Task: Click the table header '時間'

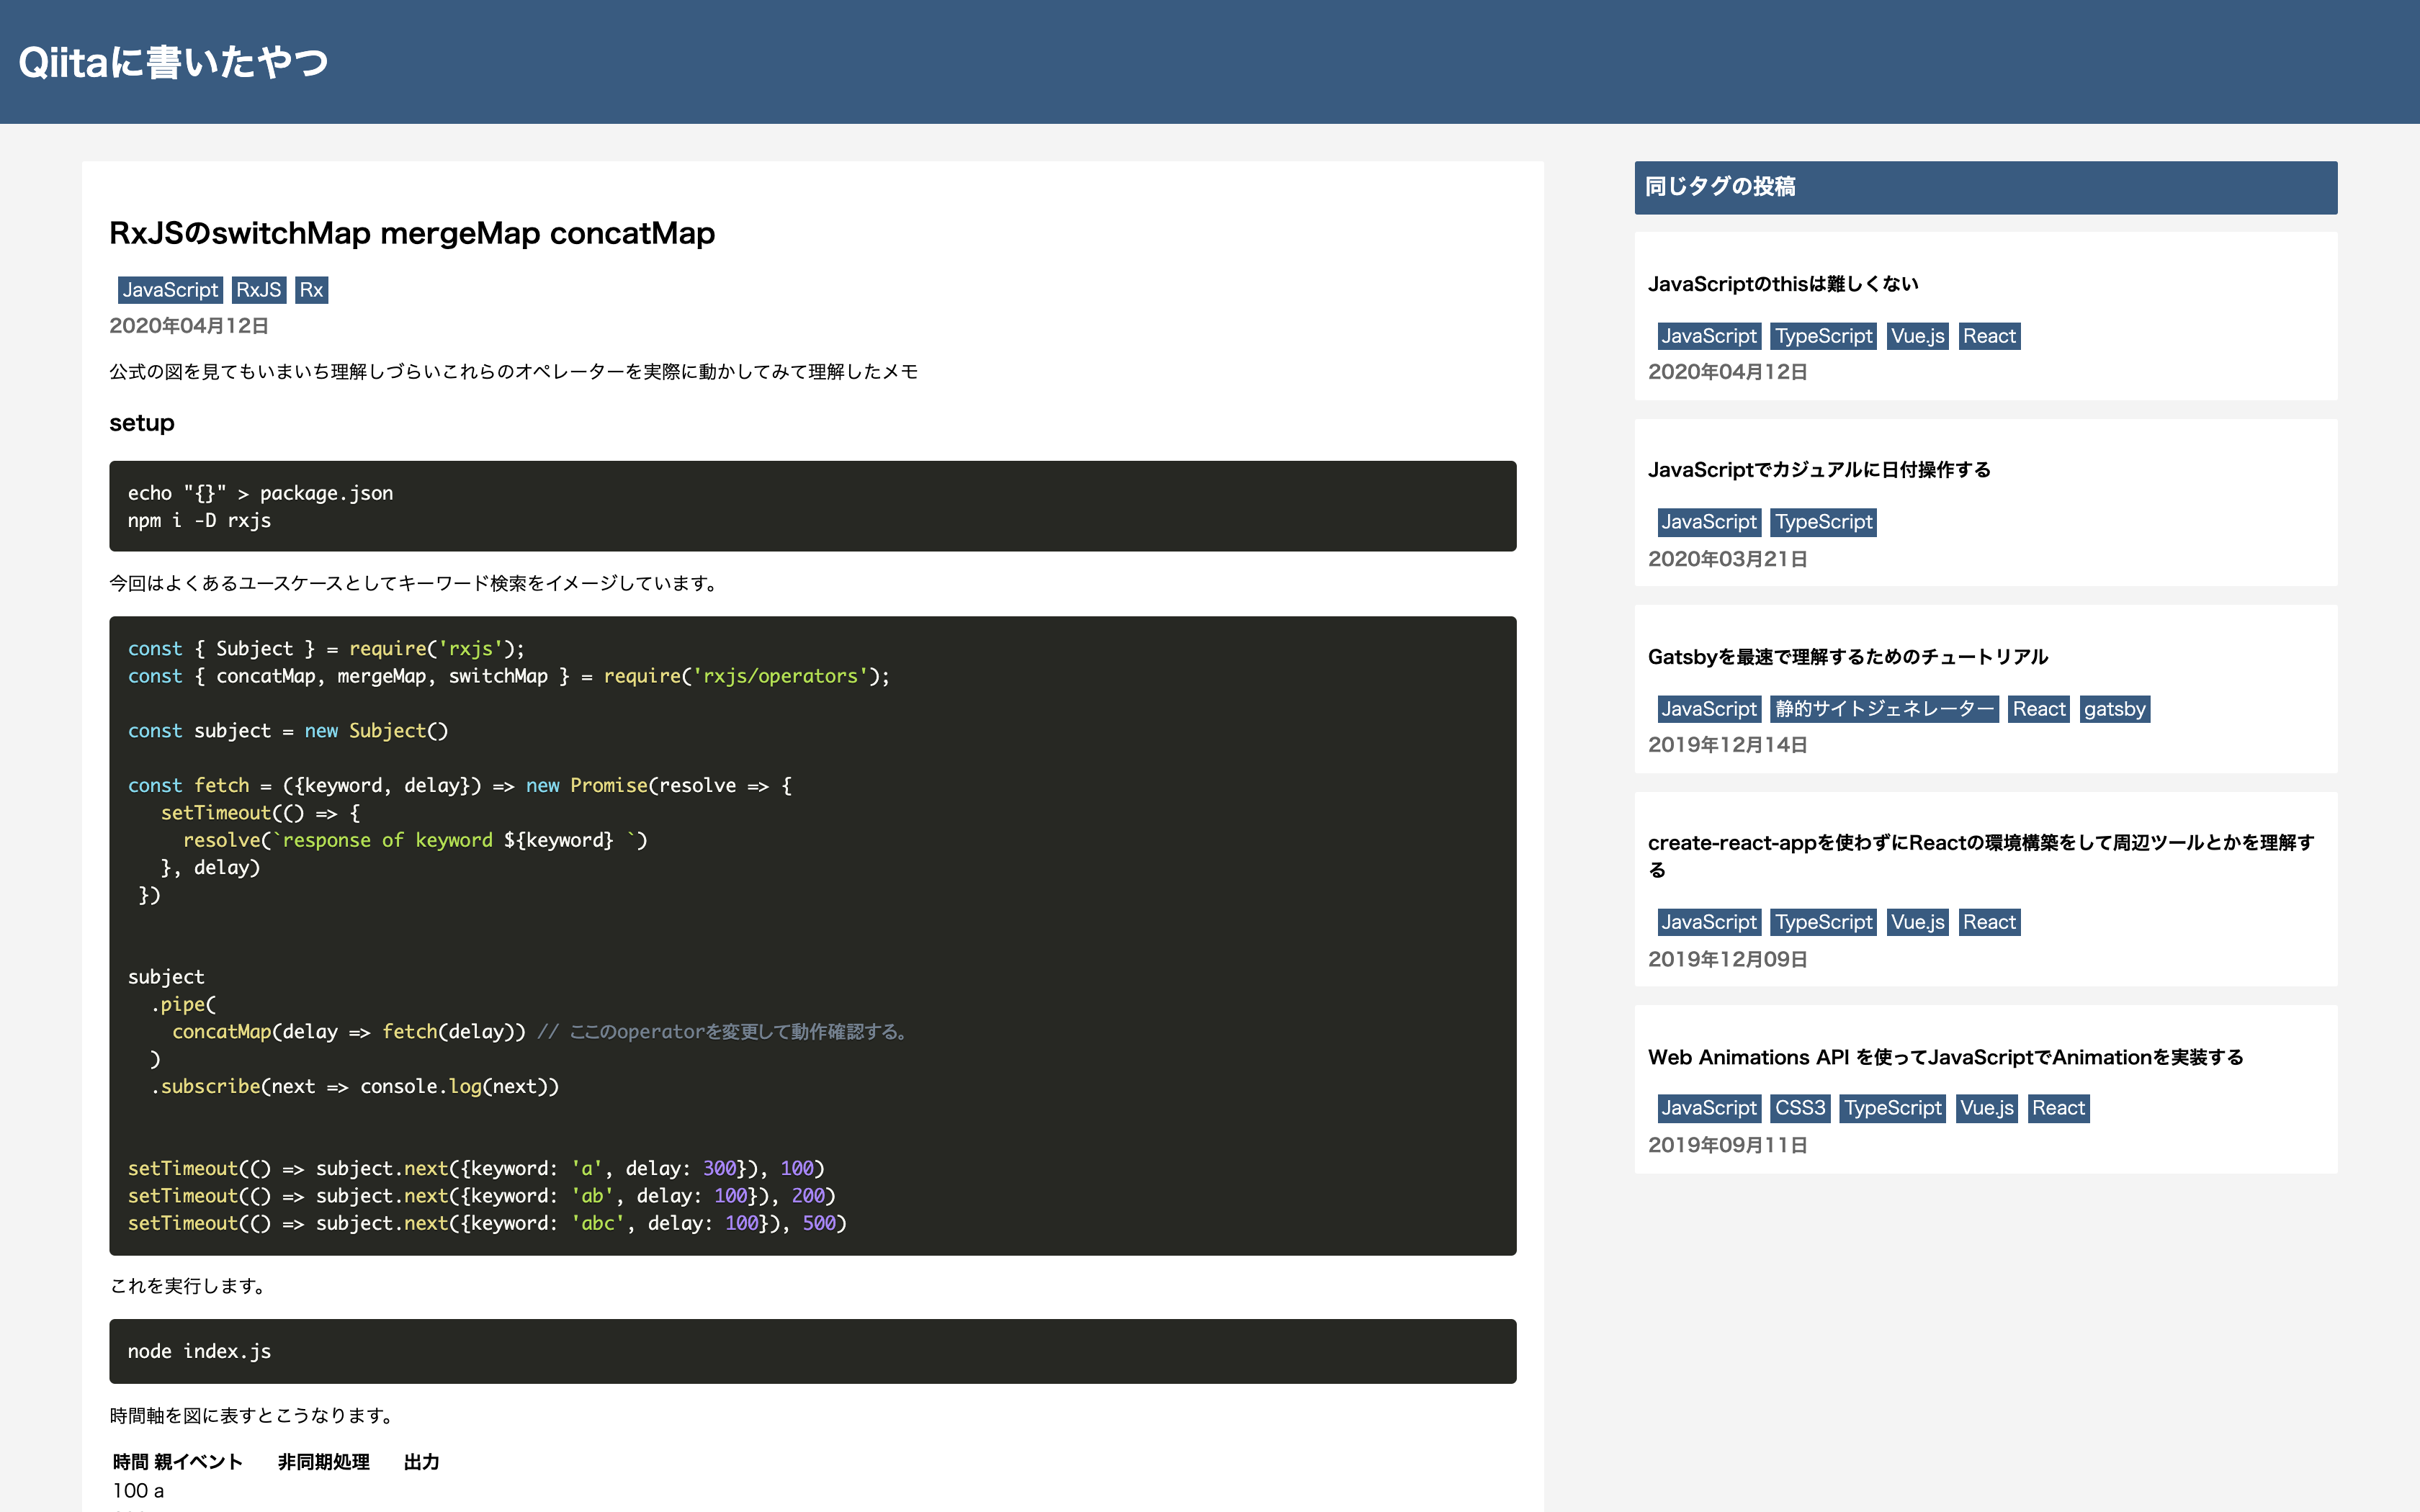Action: (131, 1462)
